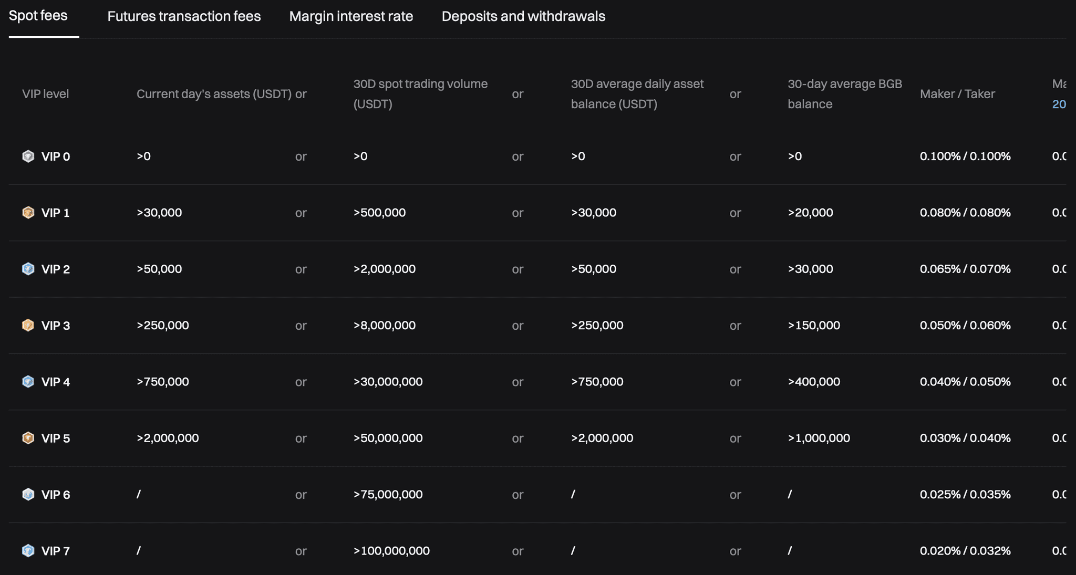Open the Margin interest rate tab
This screenshot has width=1076, height=575.
tap(351, 16)
